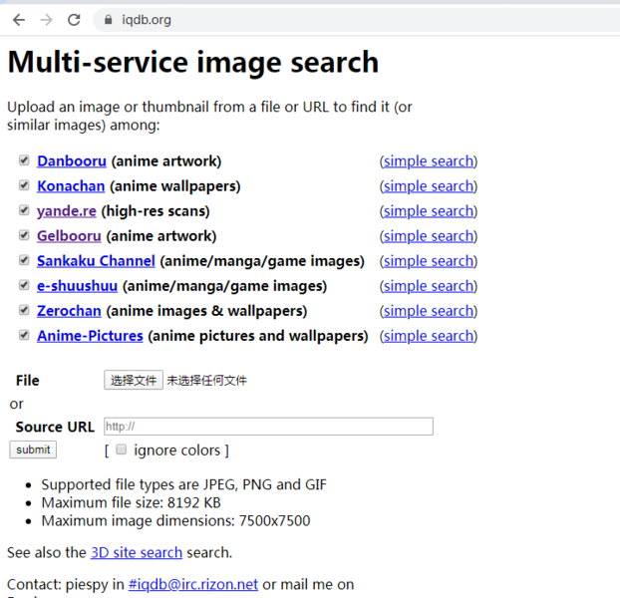Click the Source URL label
This screenshot has width=620, height=598.
point(55,427)
